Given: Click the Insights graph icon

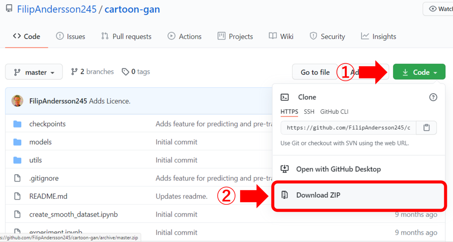Looking at the screenshot, I should (365, 36).
